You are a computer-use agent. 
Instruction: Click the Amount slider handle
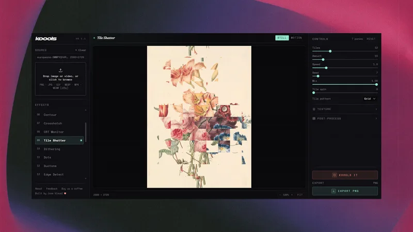click(323, 60)
